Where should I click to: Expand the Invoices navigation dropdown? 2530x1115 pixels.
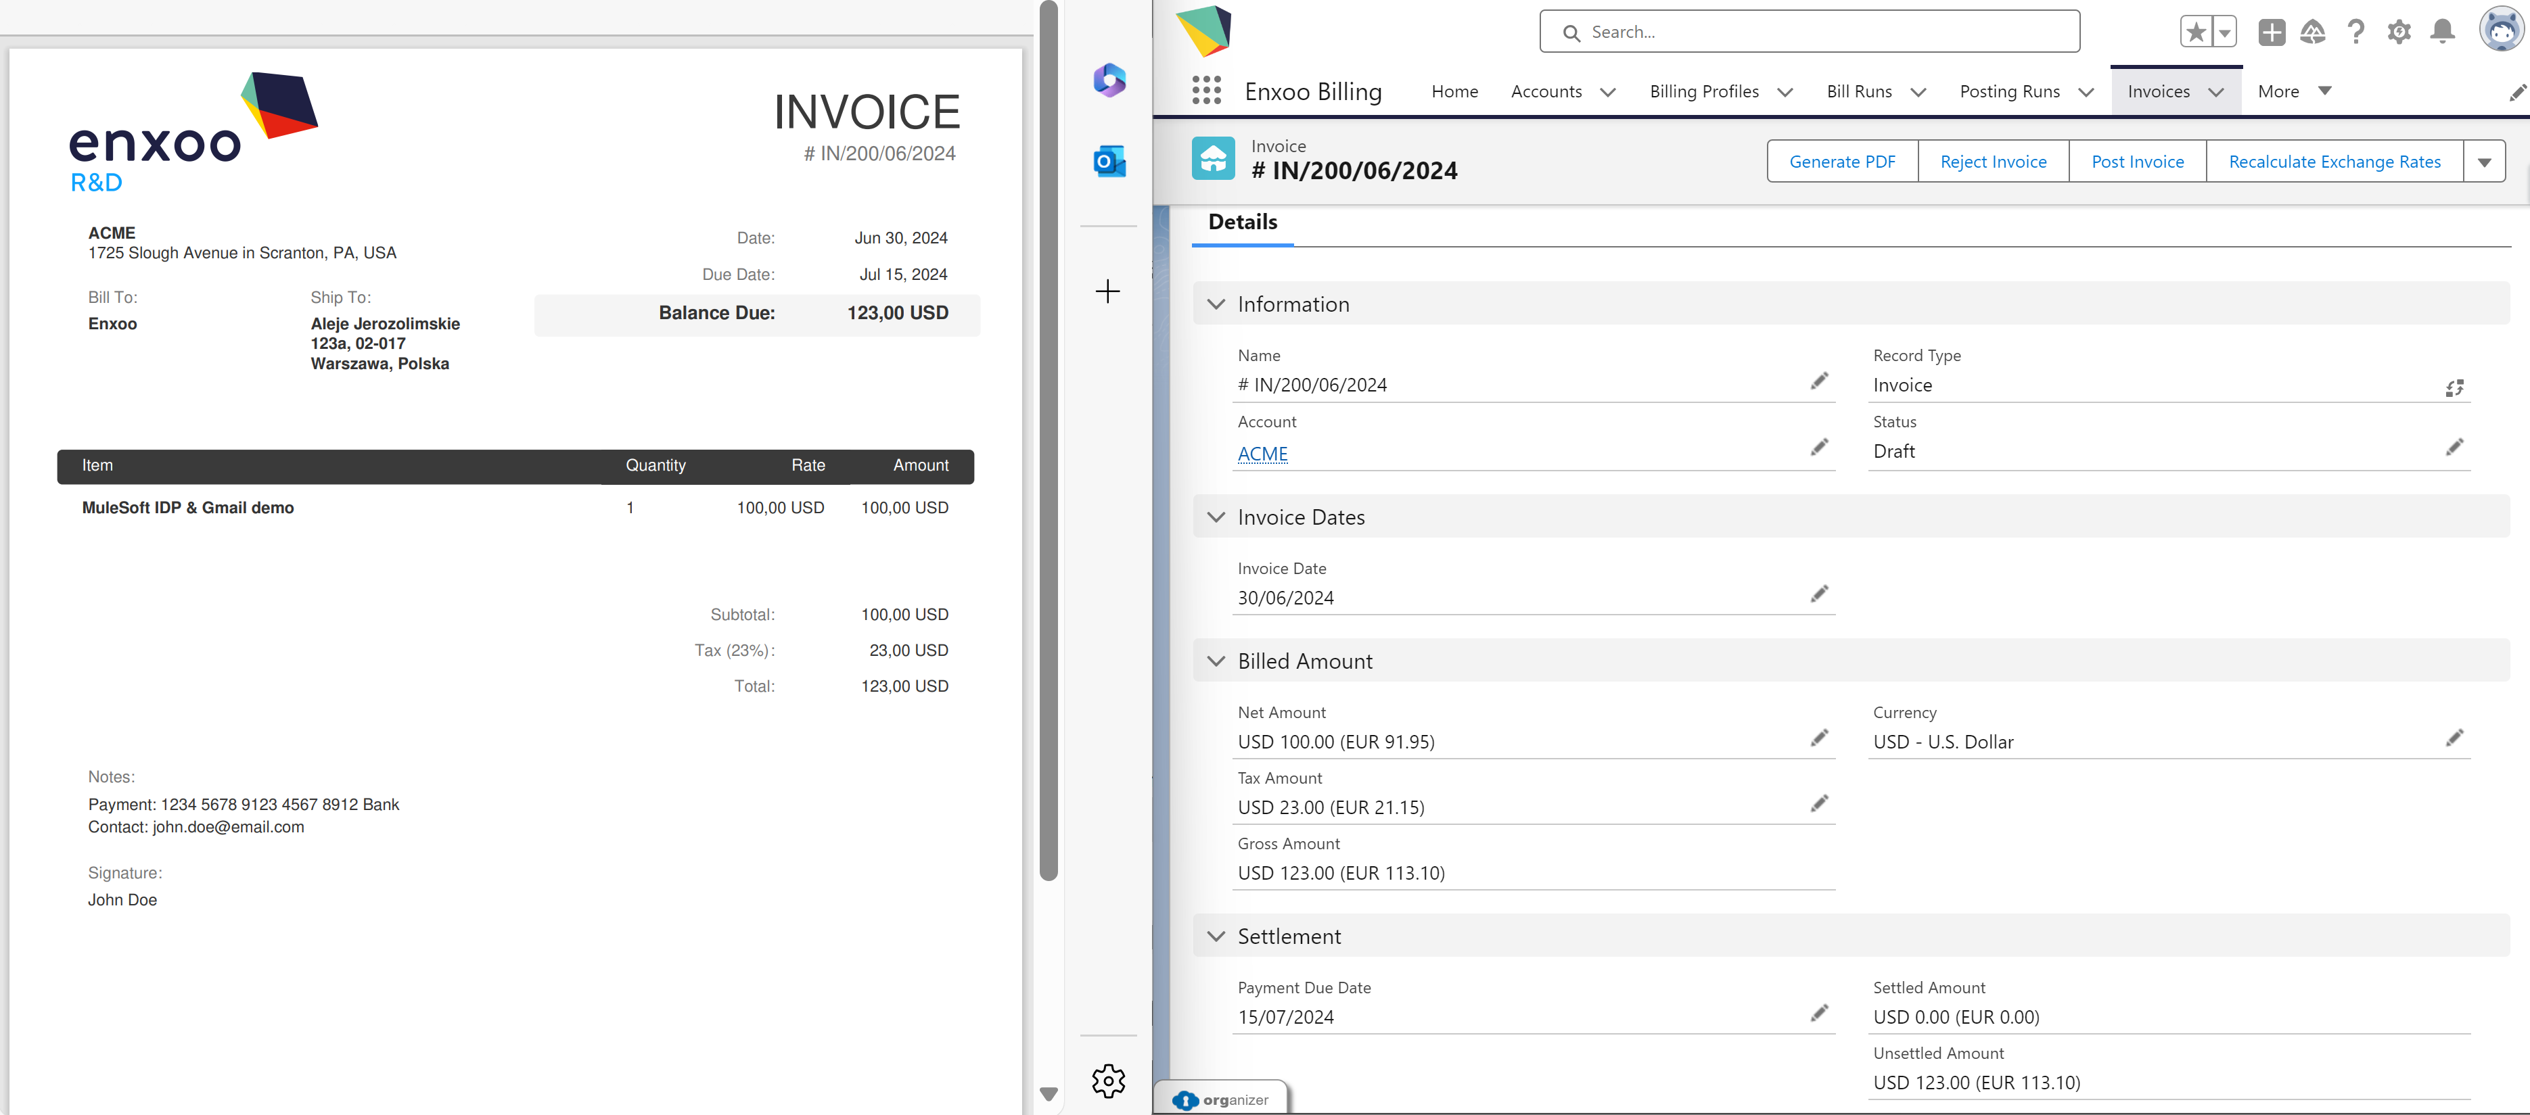pyautogui.click(x=2220, y=91)
